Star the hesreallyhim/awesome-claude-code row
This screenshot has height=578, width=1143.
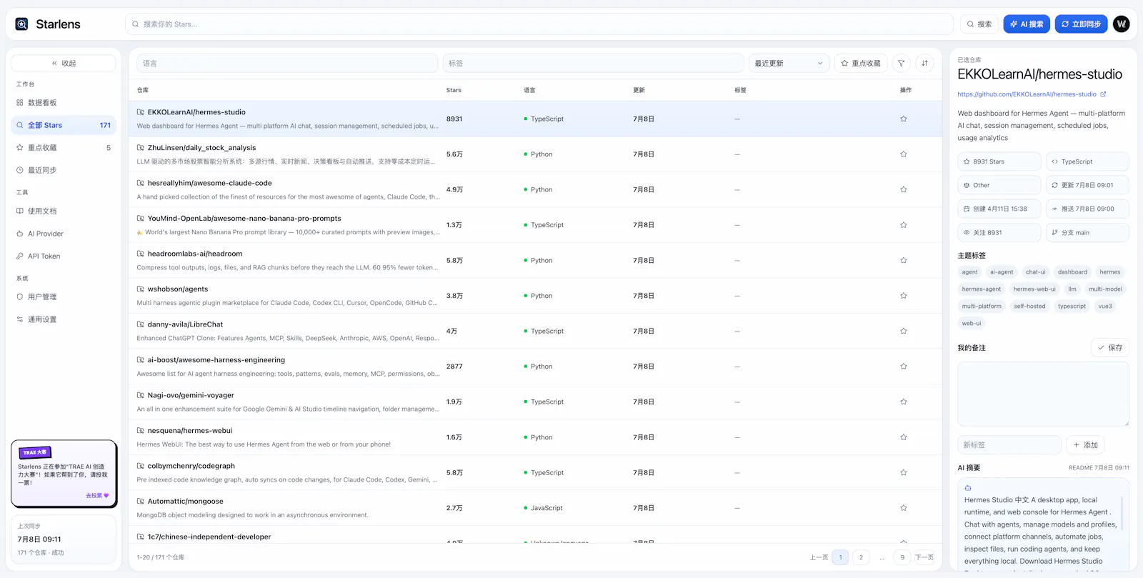[904, 190]
